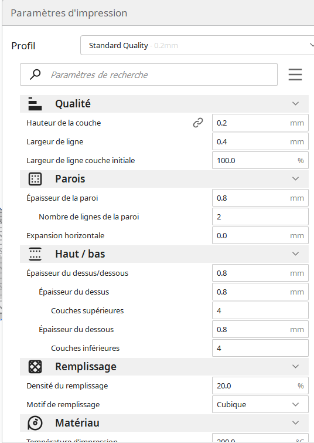
Task: Click the Haut / bas section title
Action: (x=80, y=254)
